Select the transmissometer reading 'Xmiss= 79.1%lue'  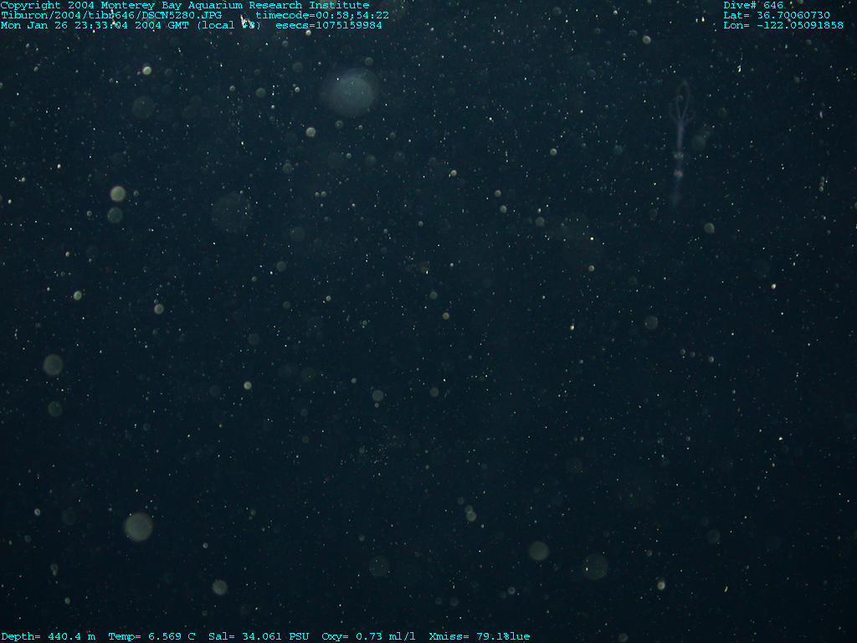[480, 636]
